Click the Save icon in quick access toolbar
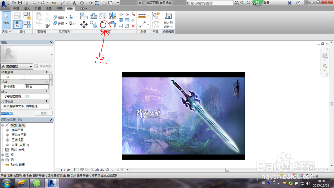Viewport: 334px width, 188px height. pos(20,3)
